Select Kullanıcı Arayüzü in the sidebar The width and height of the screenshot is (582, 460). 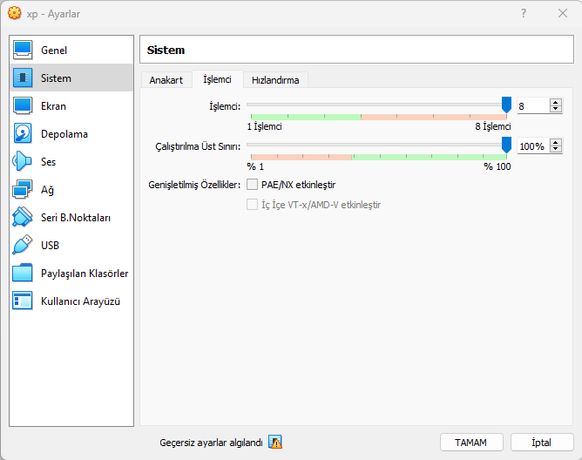pos(80,301)
